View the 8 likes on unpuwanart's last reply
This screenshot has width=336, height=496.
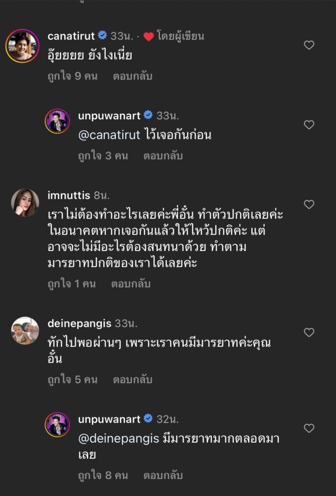tap(103, 476)
